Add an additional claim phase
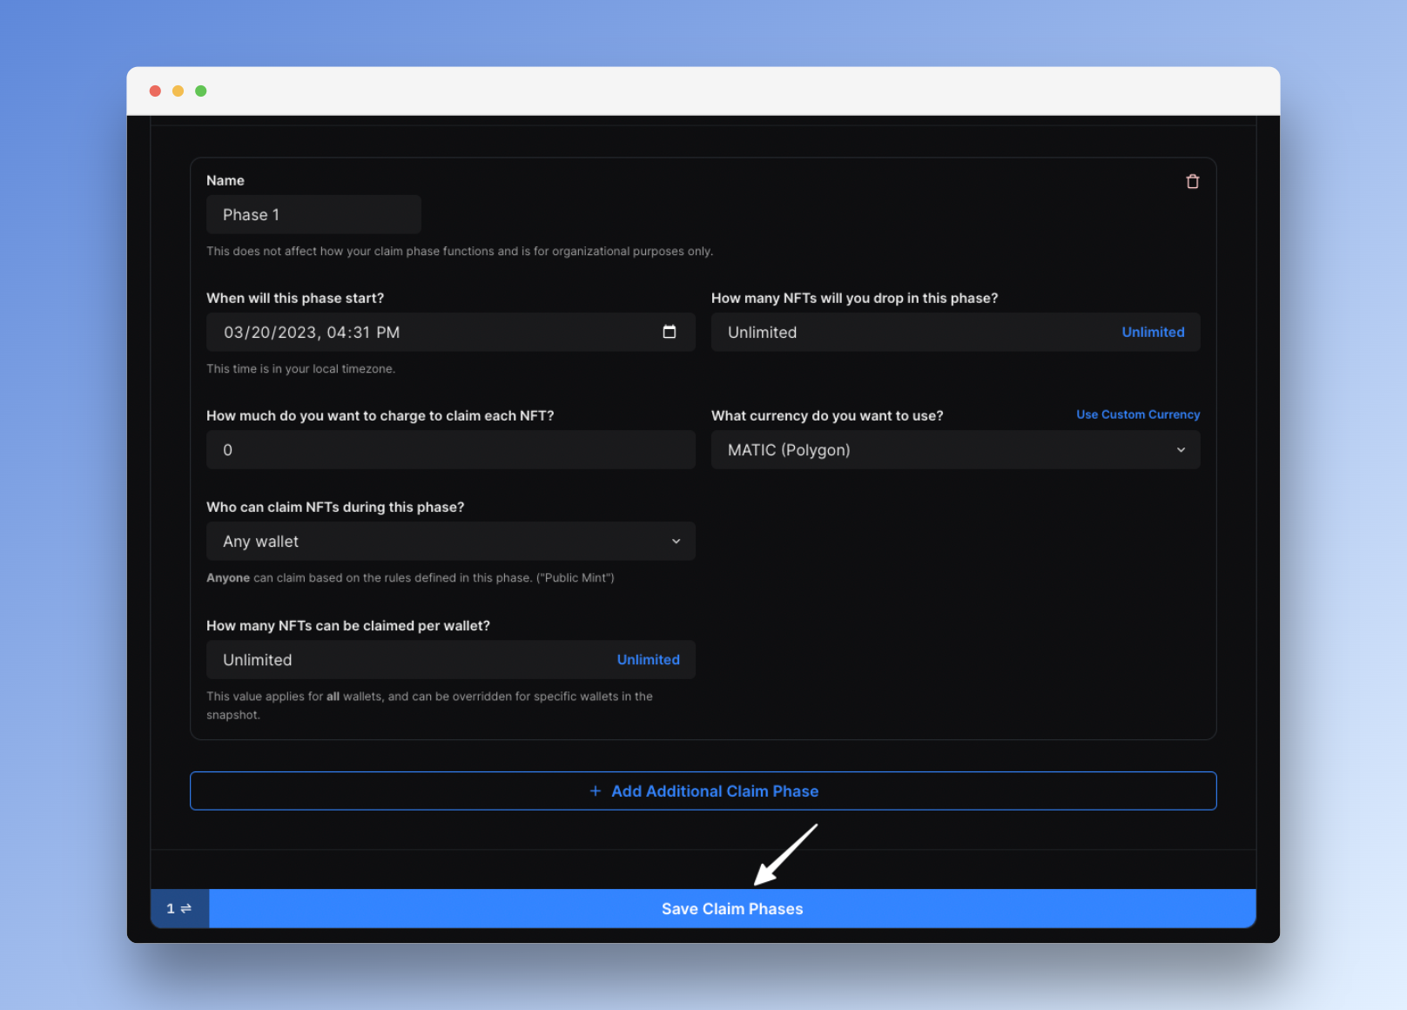The image size is (1407, 1010). [x=703, y=791]
